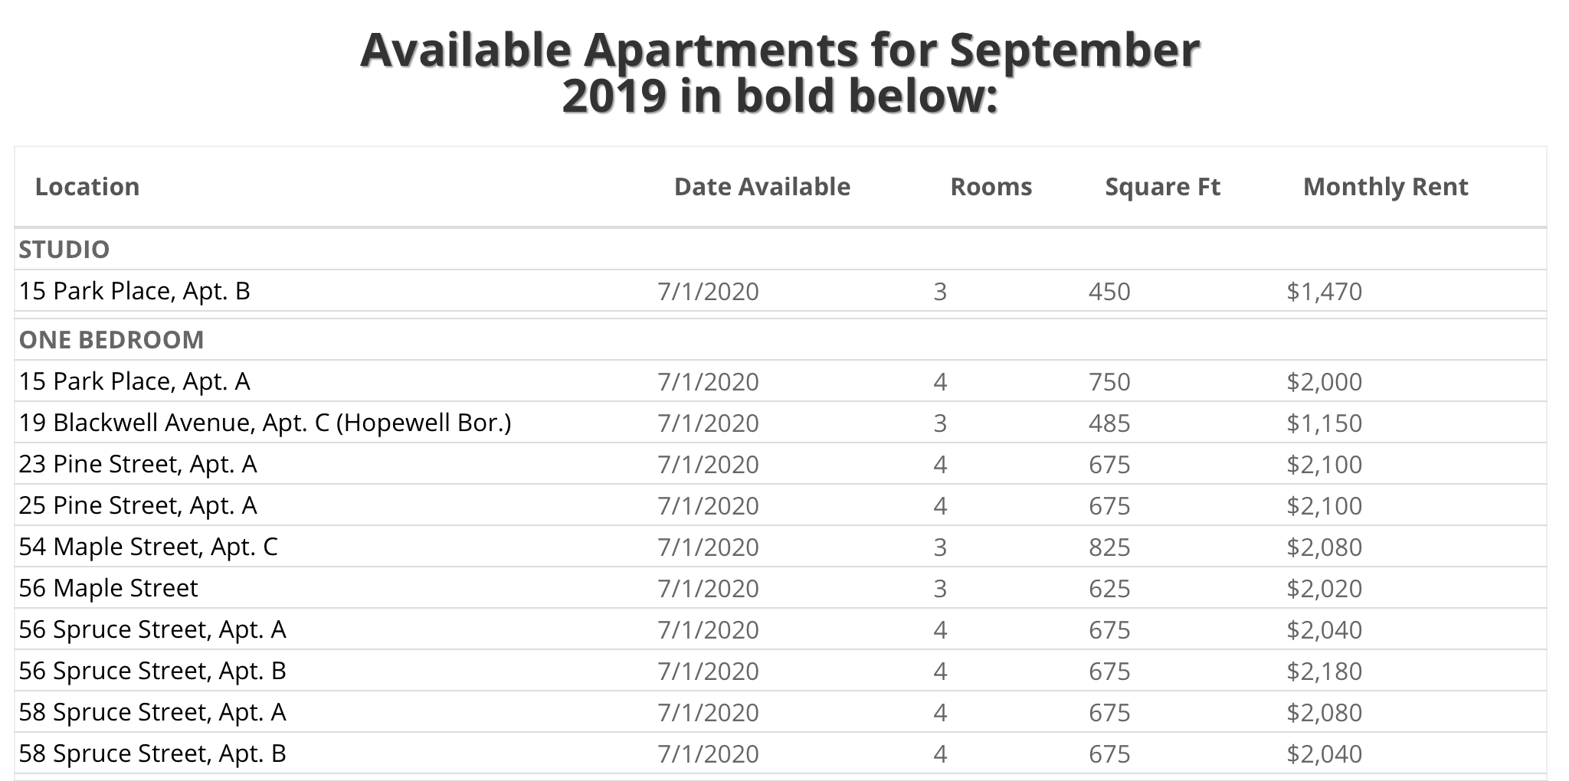Image resolution: width=1569 pixels, height=781 pixels.
Task: Choose the 25 Pine Street, Apt. A listing
Action: pyautogui.click(x=138, y=505)
